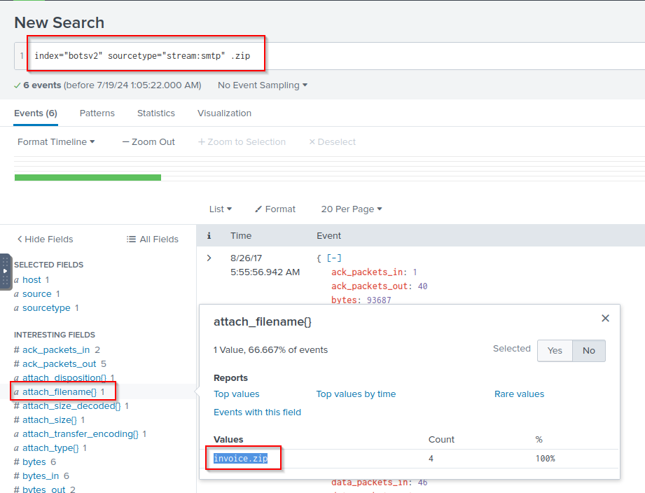645x493 pixels.
Task: Expand the 8/26/17 event row
Action: click(209, 258)
